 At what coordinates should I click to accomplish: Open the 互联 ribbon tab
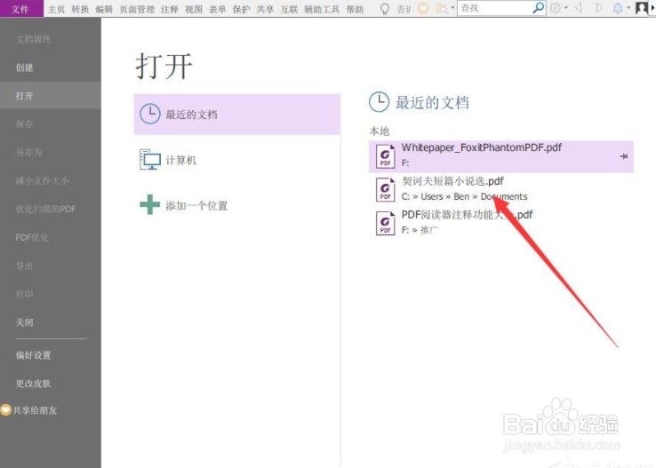[x=289, y=9]
